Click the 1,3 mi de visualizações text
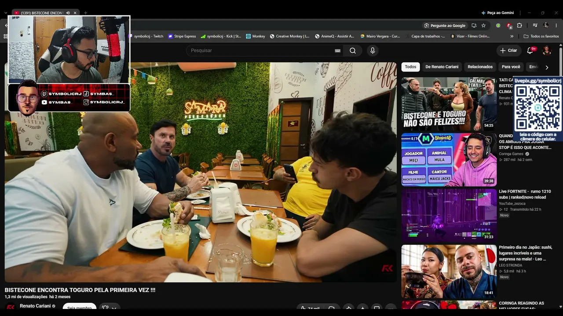This screenshot has width=563, height=316. click(26, 297)
